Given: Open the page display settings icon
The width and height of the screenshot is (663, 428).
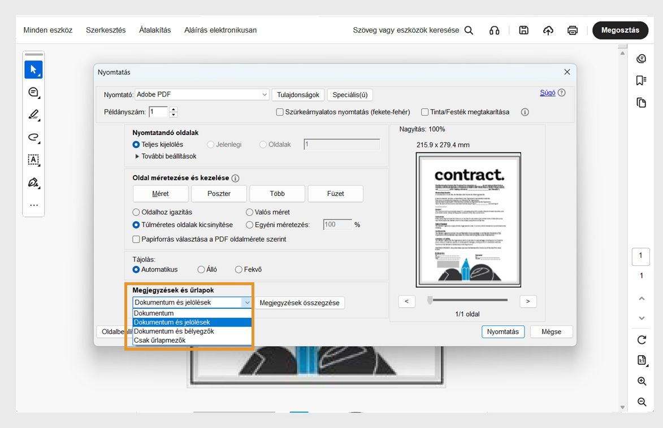Looking at the screenshot, I should tap(642, 360).
